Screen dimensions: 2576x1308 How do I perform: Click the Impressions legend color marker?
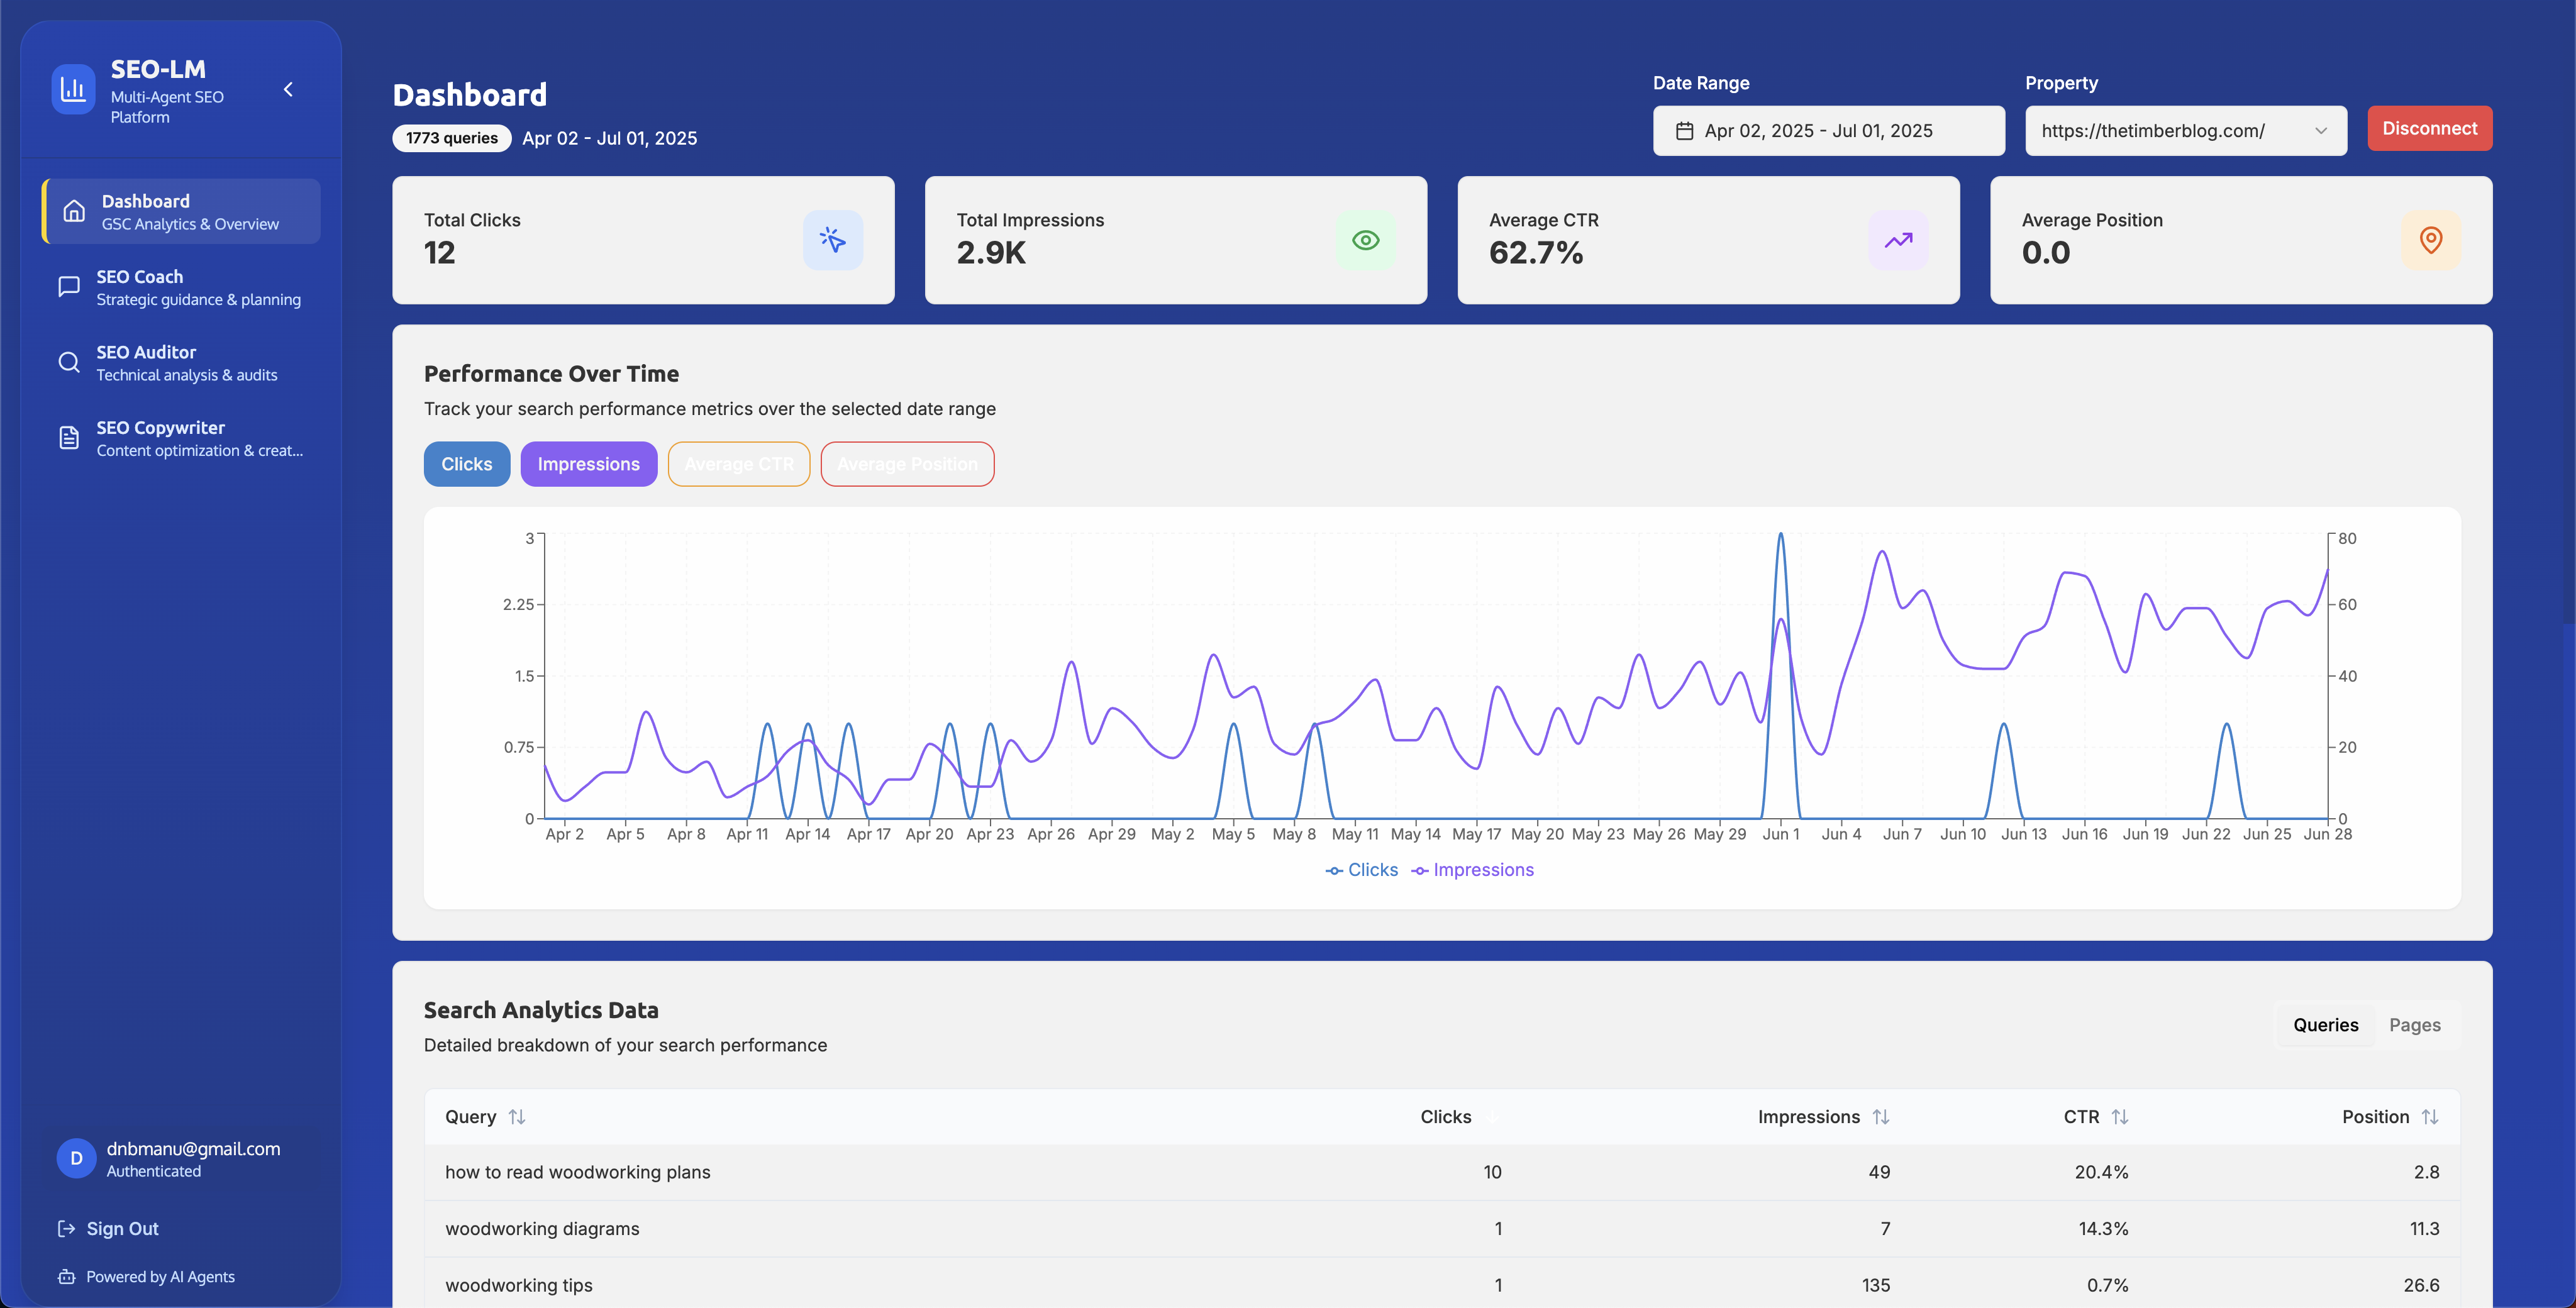(x=1419, y=871)
